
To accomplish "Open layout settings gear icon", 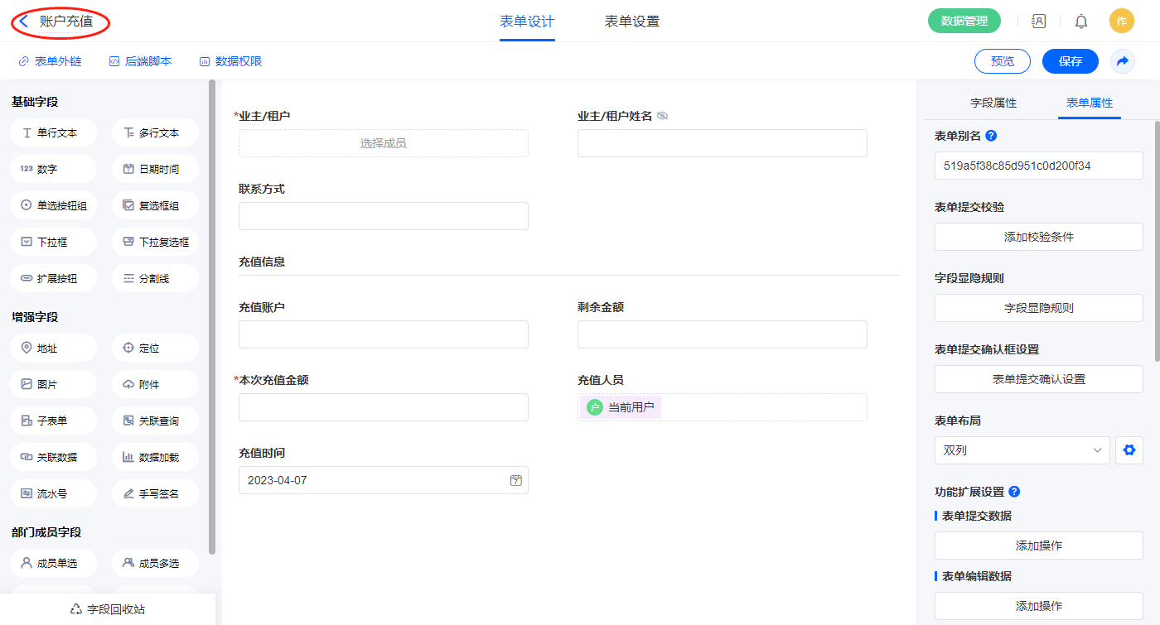I will [1129, 450].
